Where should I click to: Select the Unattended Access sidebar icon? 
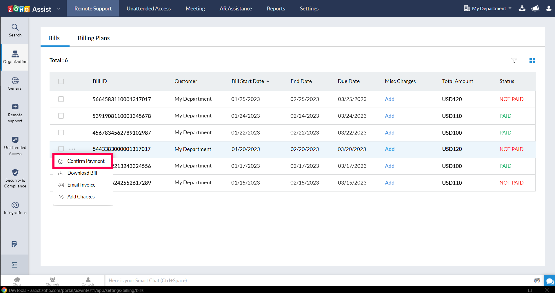point(15,145)
